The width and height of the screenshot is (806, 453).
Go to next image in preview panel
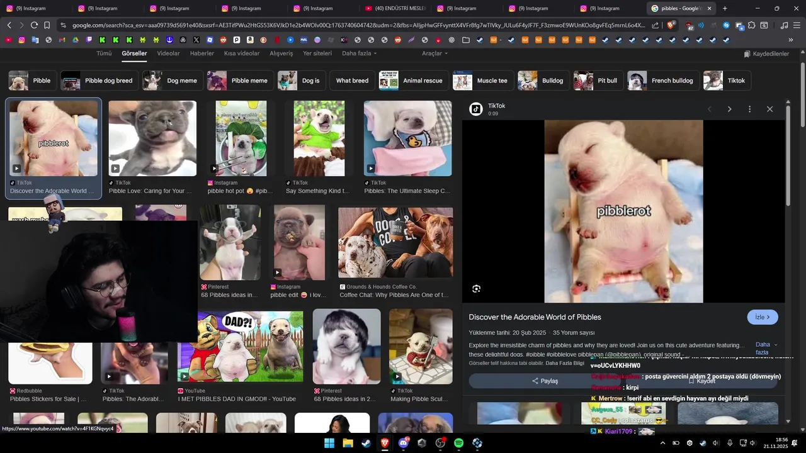[729, 109]
